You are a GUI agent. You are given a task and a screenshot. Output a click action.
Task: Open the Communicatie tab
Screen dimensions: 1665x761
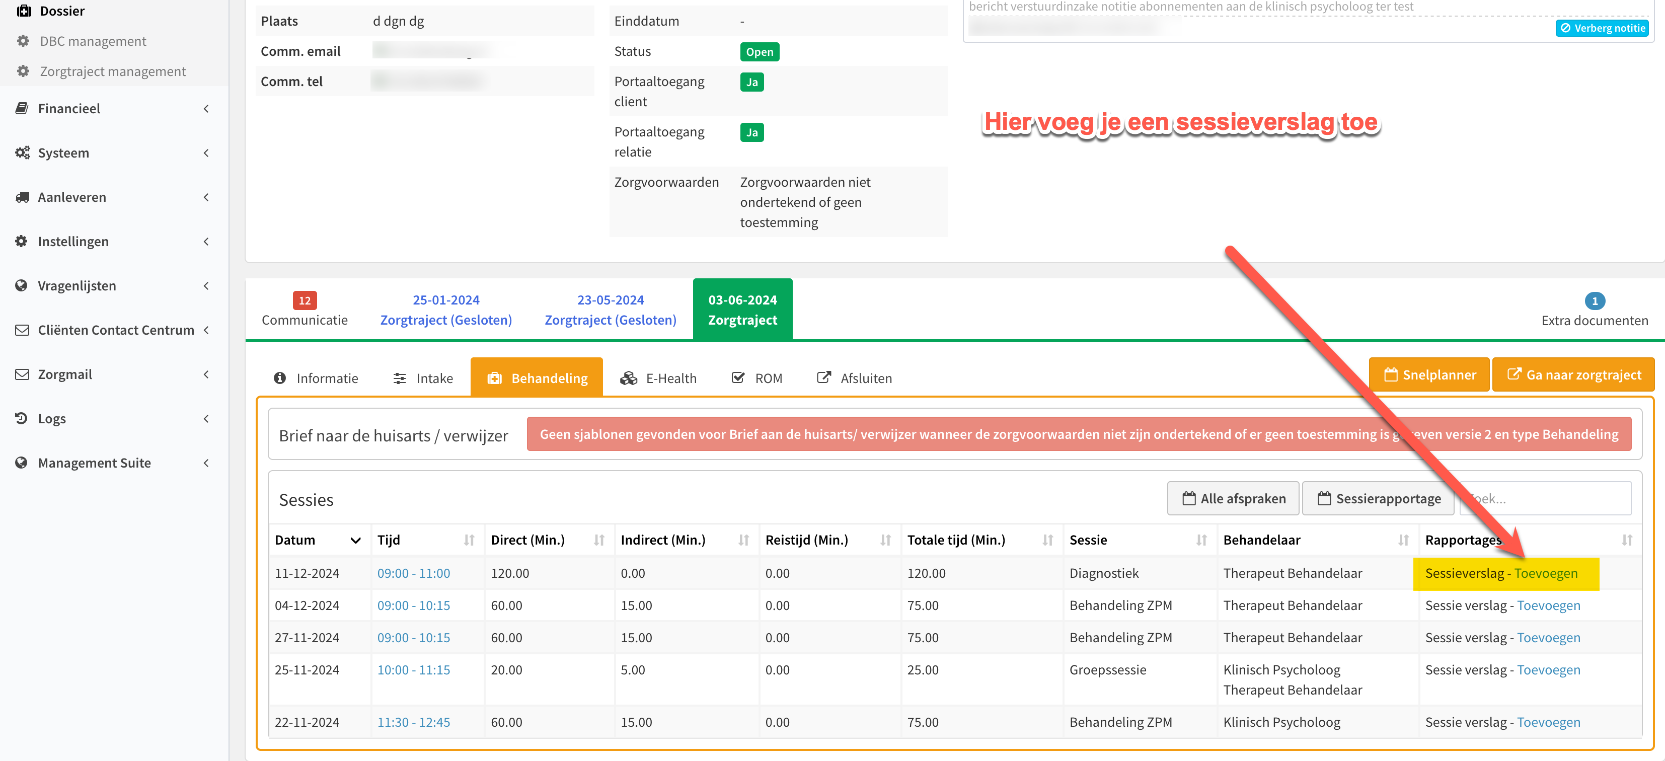coord(305,310)
